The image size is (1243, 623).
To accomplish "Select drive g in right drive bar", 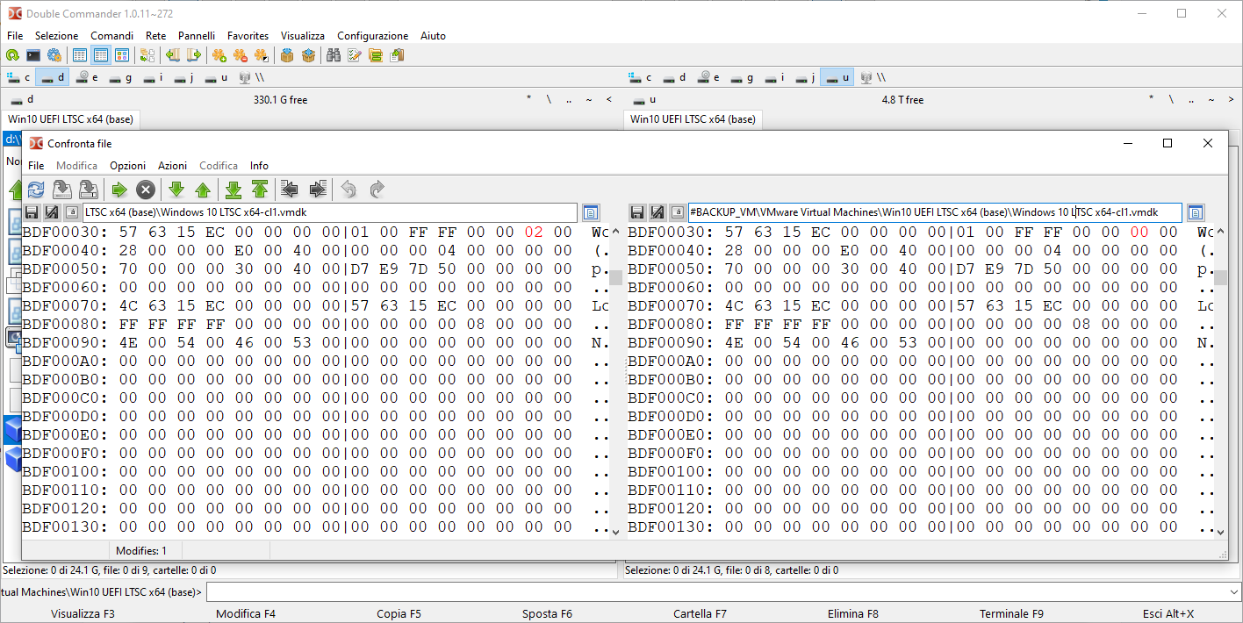I will [x=743, y=77].
